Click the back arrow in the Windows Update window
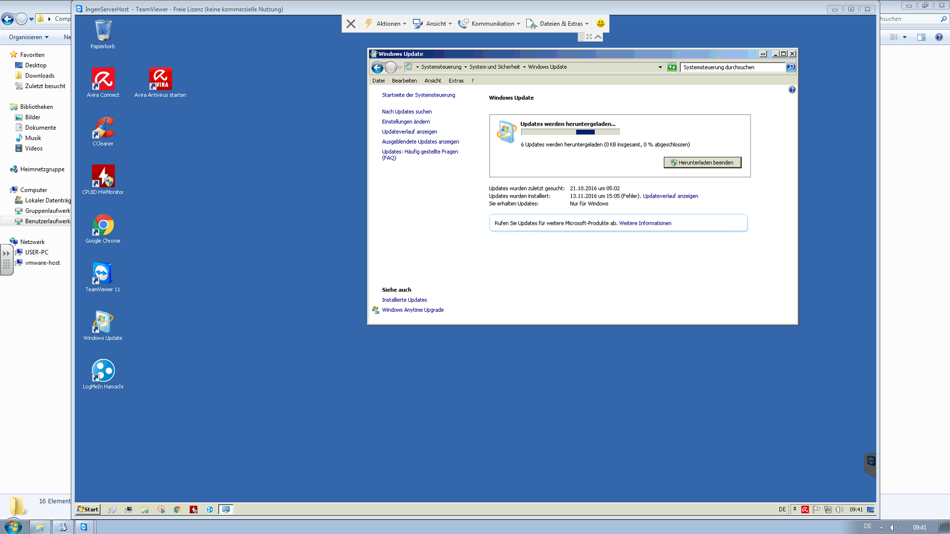The image size is (950, 534). 377,67
